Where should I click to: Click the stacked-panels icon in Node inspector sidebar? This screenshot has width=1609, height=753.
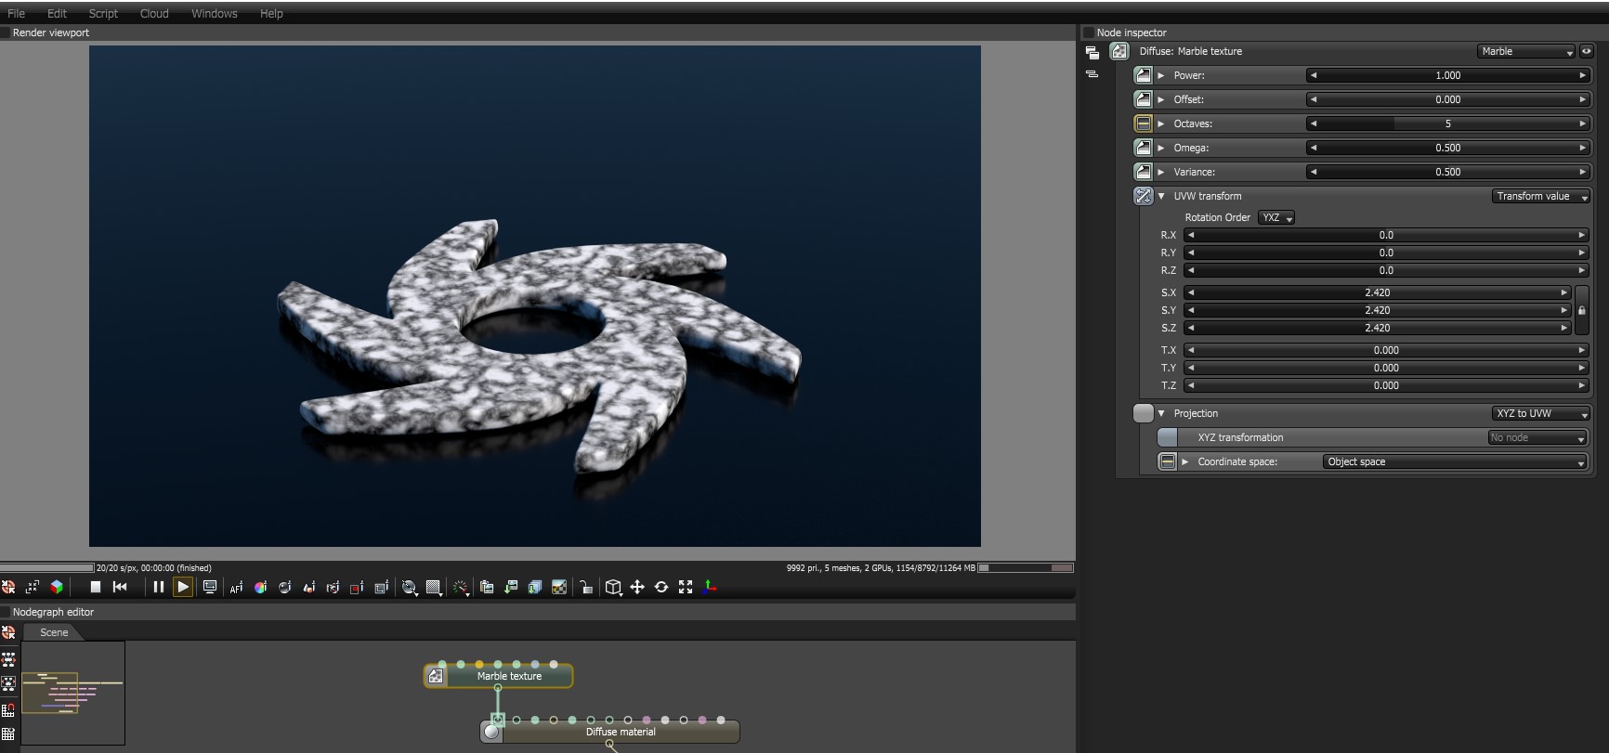[1092, 53]
